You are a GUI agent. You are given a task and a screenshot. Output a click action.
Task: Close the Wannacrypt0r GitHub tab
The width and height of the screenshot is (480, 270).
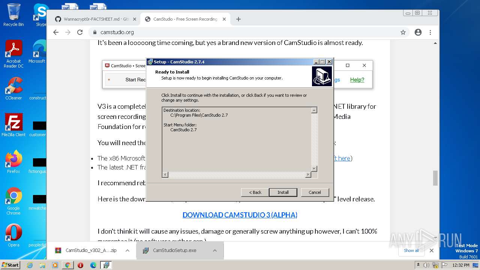(134, 19)
